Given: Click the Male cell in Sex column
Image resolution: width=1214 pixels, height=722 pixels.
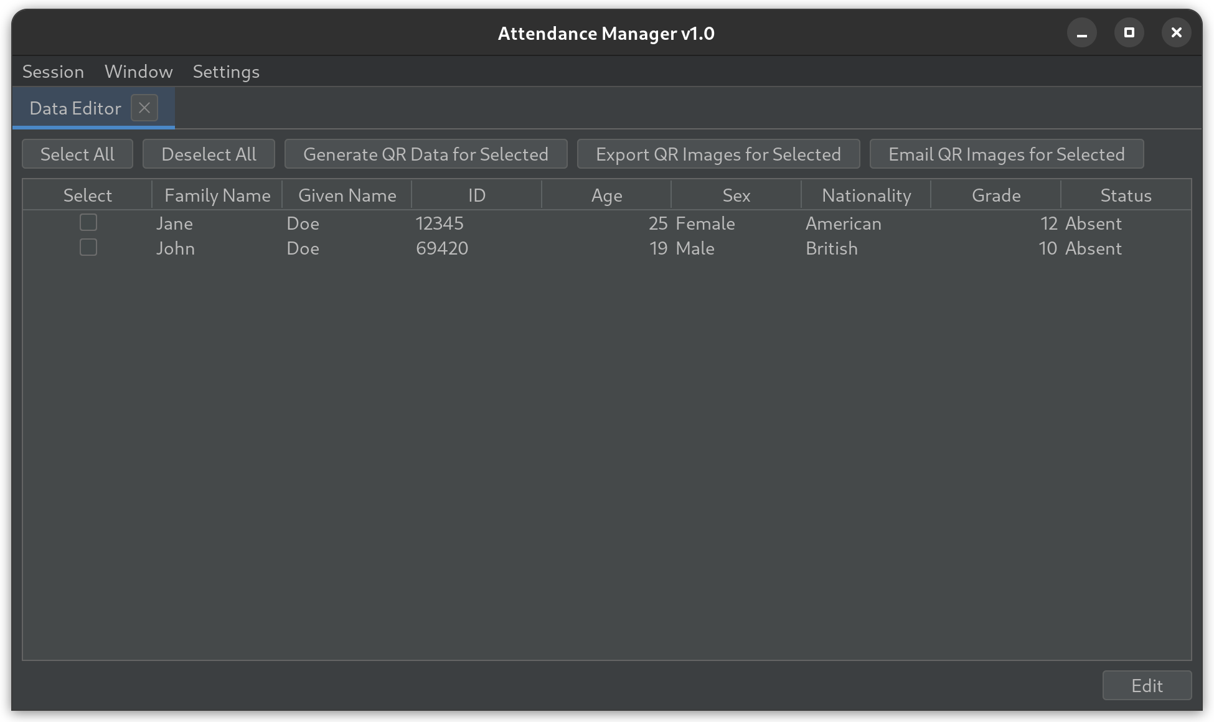Looking at the screenshot, I should click(x=736, y=248).
